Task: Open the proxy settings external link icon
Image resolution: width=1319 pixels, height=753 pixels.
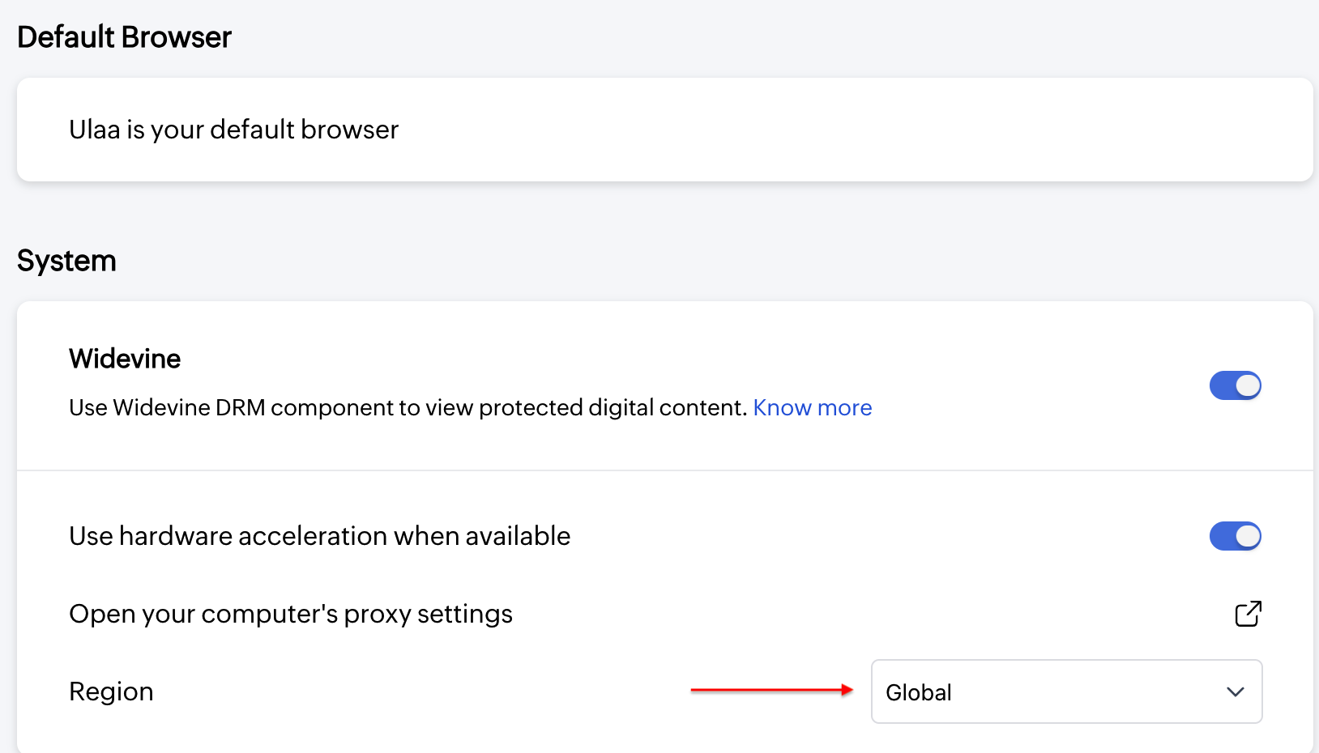Action: [x=1248, y=614]
